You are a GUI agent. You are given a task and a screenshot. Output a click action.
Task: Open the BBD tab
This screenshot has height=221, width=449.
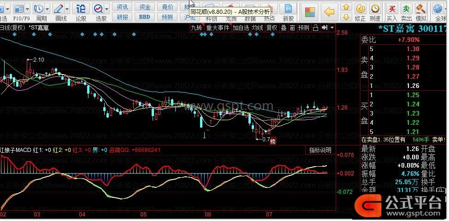[145, 17]
